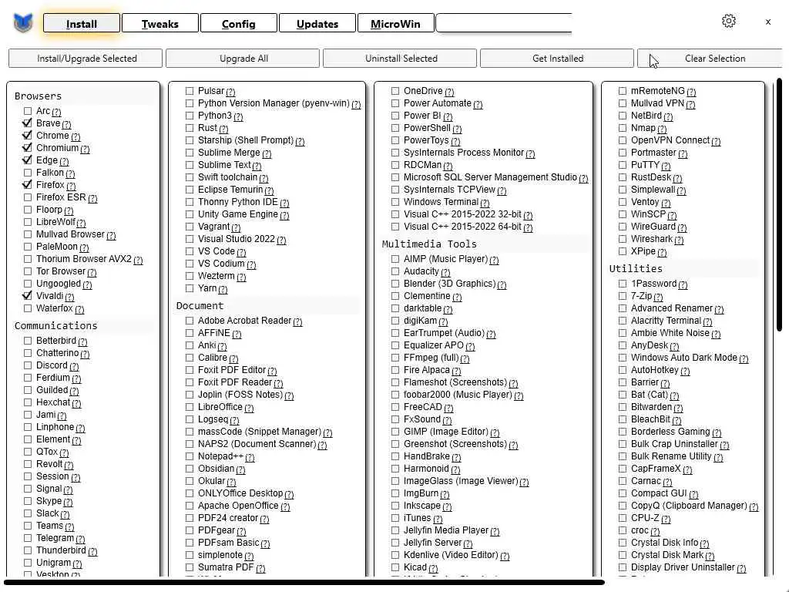Image resolution: width=789 pixels, height=592 pixels.
Task: Open the help (?) link next to Discord
Action: pos(74,366)
